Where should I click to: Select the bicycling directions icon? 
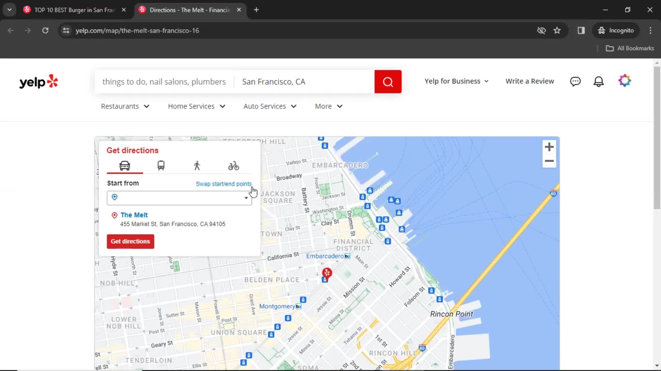pos(233,166)
